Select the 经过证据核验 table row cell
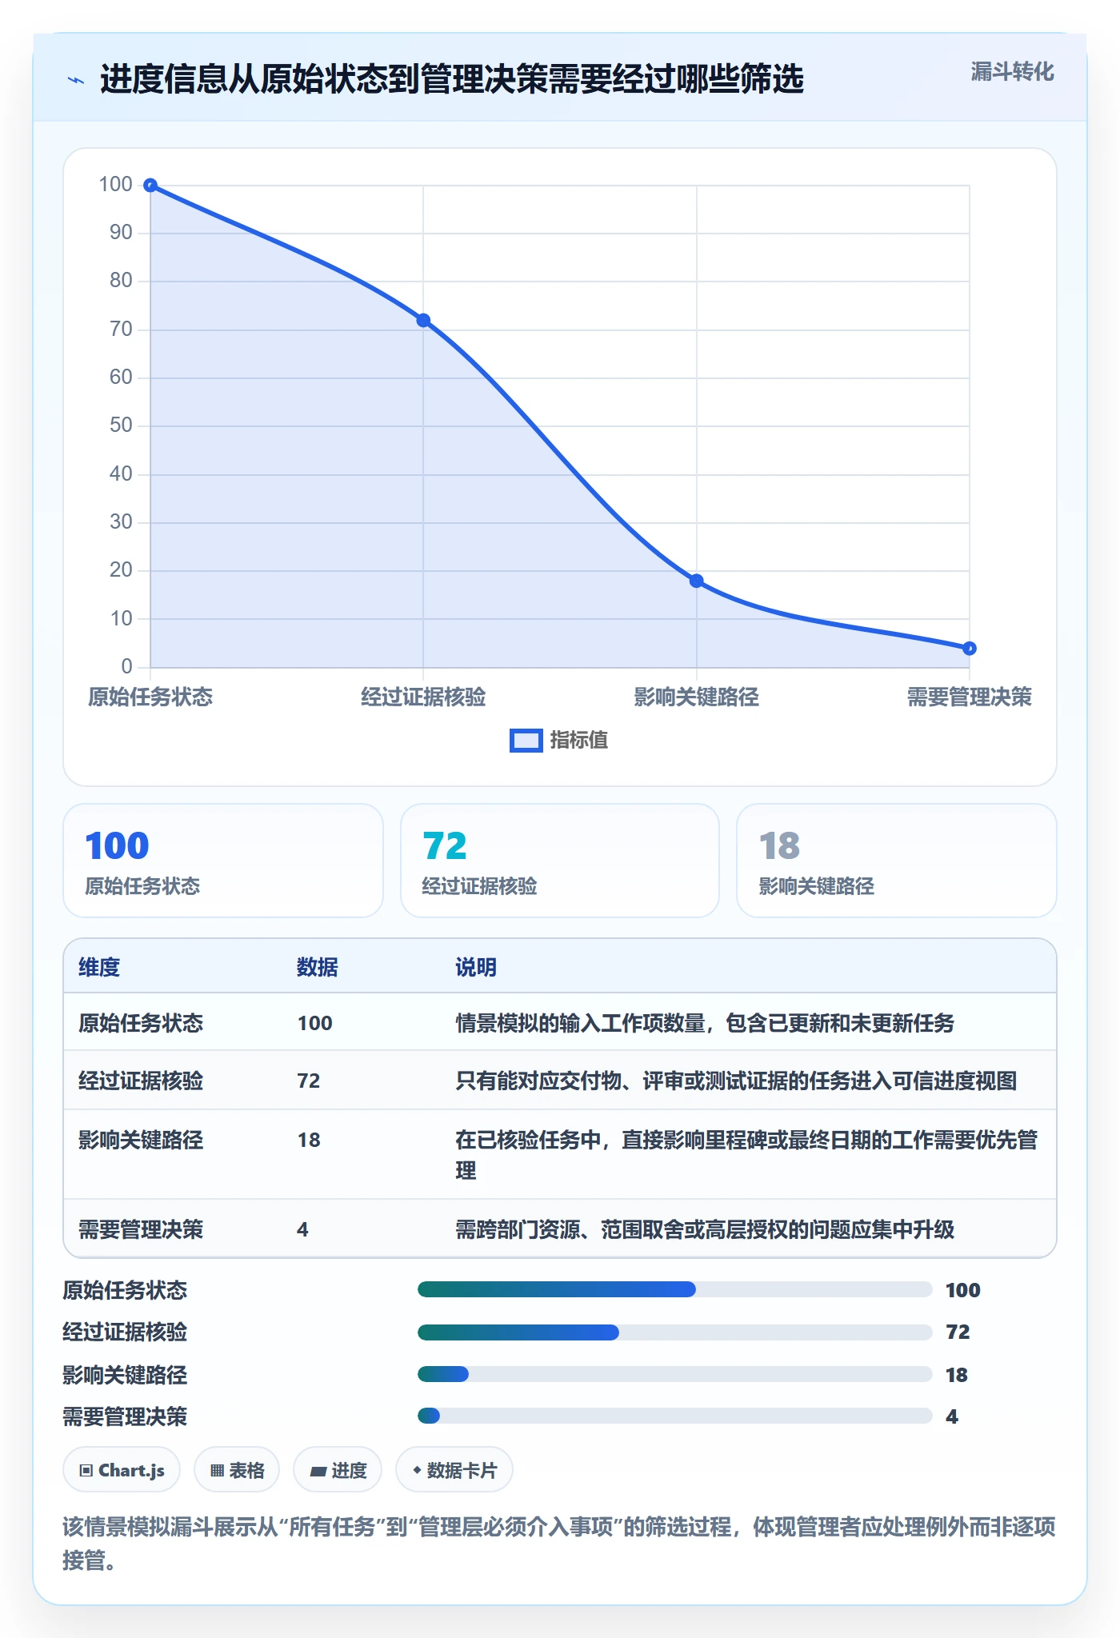This screenshot has width=1120, height=1638. 141,1081
